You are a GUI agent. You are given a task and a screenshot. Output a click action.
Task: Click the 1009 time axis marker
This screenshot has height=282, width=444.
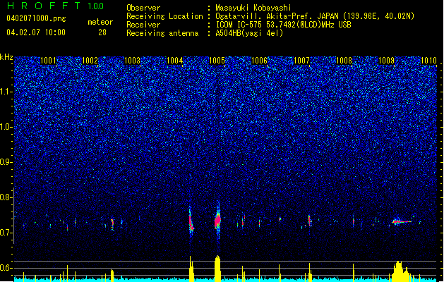[x=386, y=61]
